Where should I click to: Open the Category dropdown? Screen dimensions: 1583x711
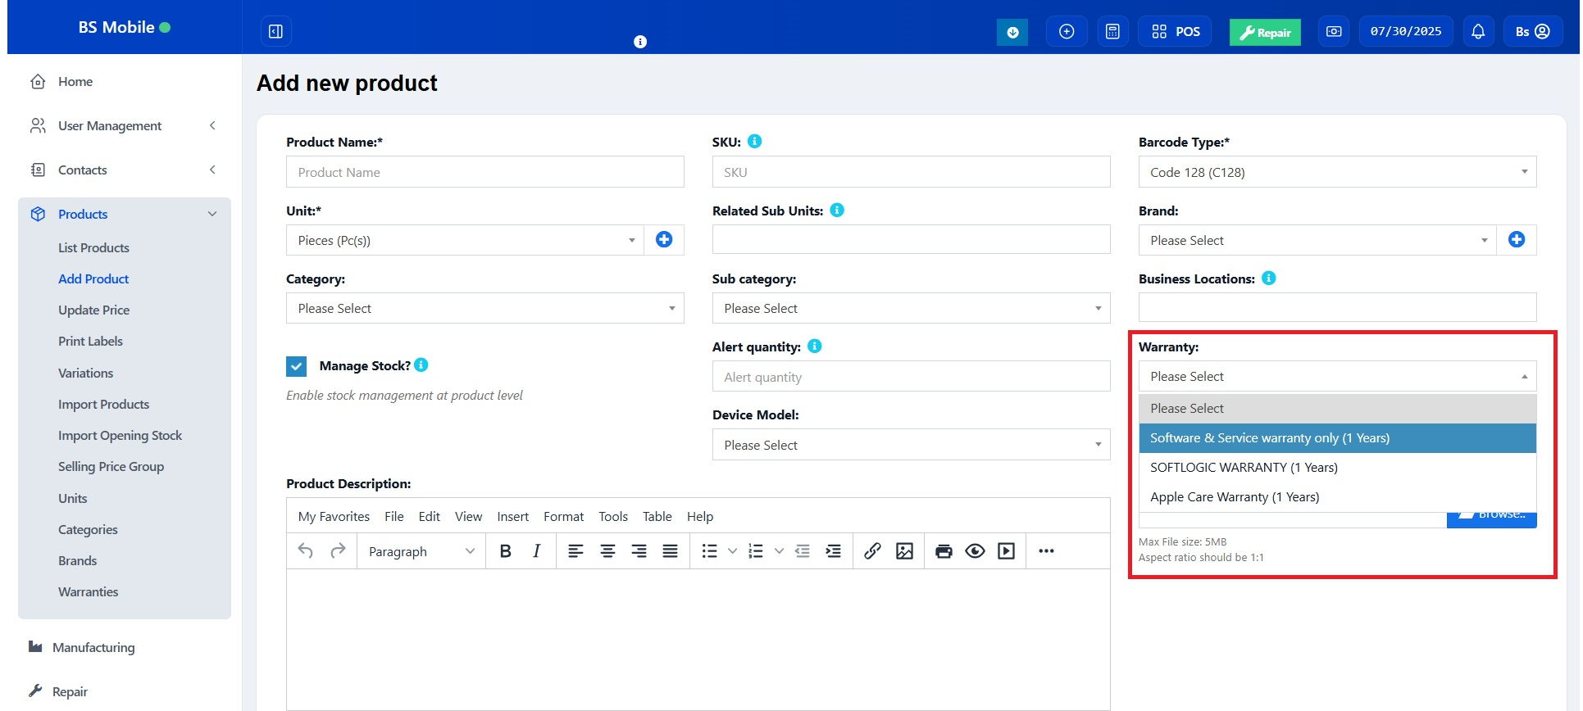coord(484,309)
